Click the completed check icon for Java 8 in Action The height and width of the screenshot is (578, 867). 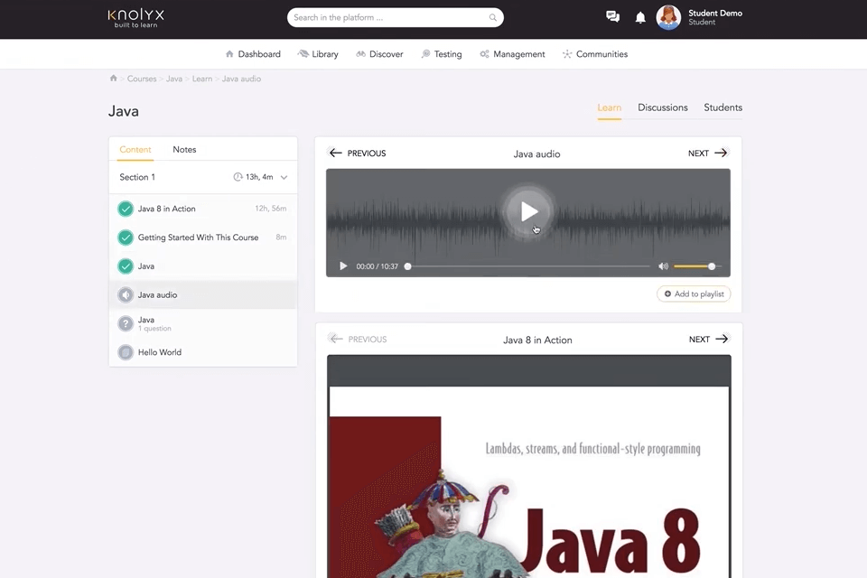[x=126, y=209]
